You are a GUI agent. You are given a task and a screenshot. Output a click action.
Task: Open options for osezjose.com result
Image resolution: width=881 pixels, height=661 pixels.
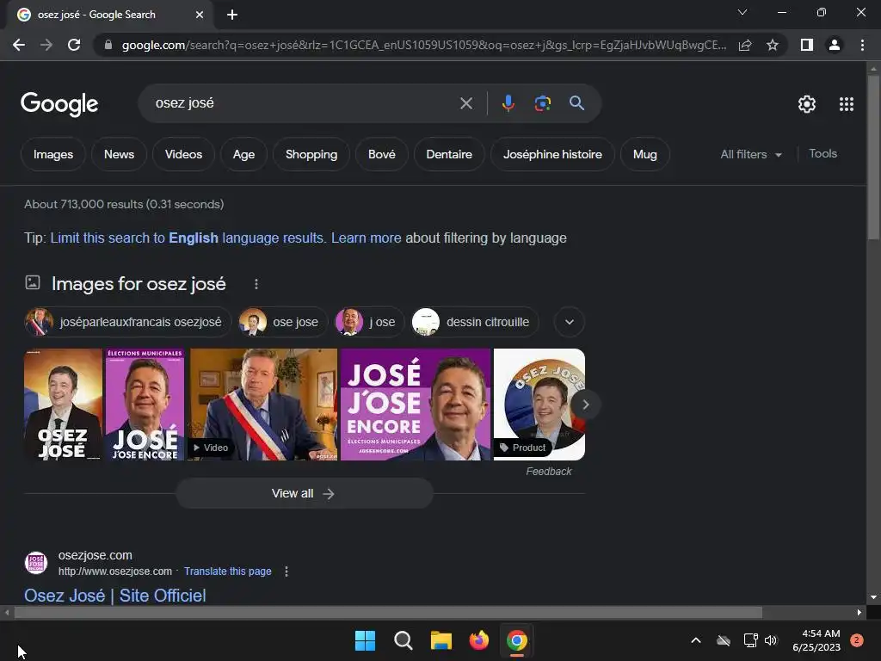tap(286, 571)
